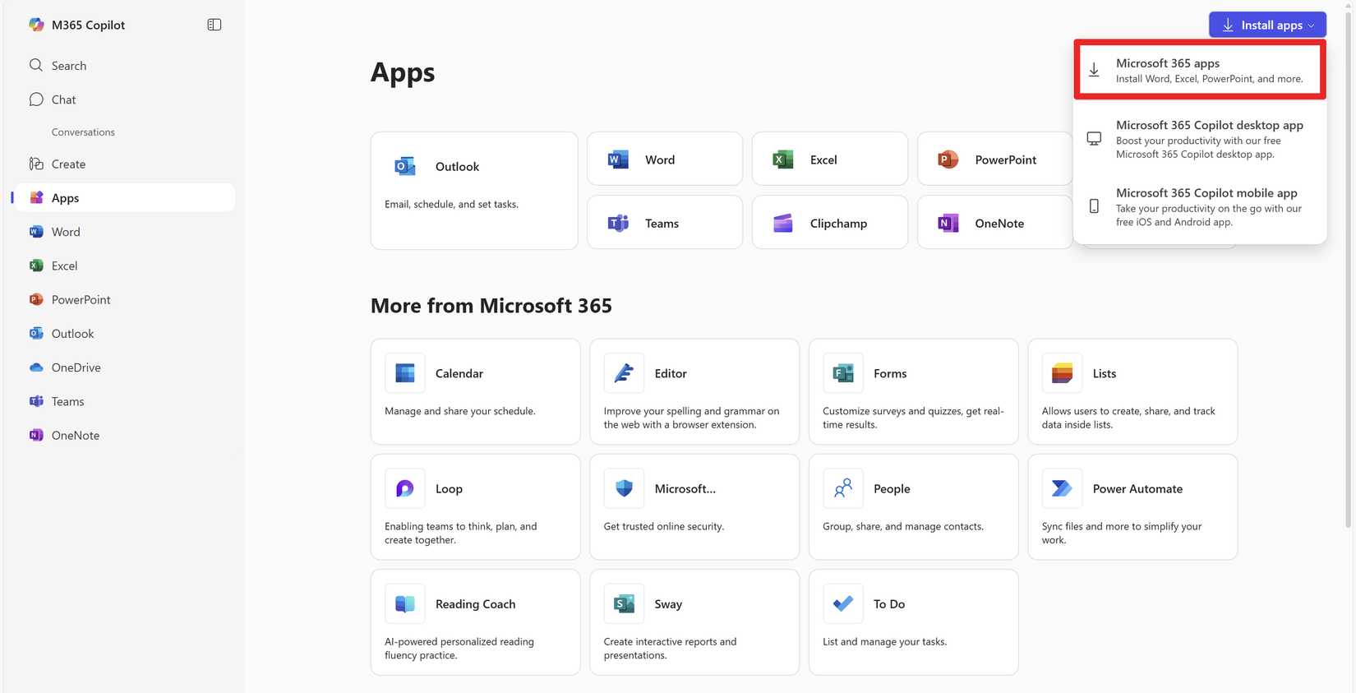Viewport: 1356px width, 693px height.
Task: Launch Excel from the Apps grid
Action: point(829,159)
